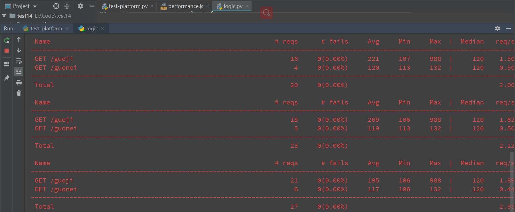
Task: Close the logic.py editor tab
Action: tap(247, 6)
